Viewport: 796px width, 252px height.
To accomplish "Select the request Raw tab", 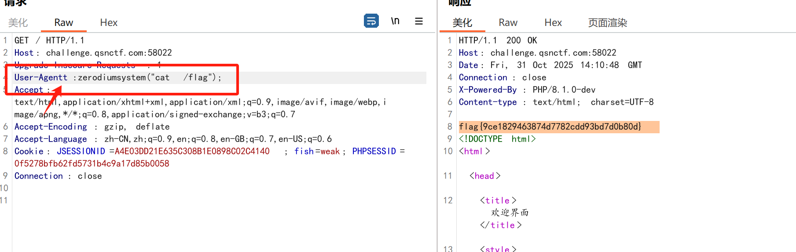I will point(64,22).
